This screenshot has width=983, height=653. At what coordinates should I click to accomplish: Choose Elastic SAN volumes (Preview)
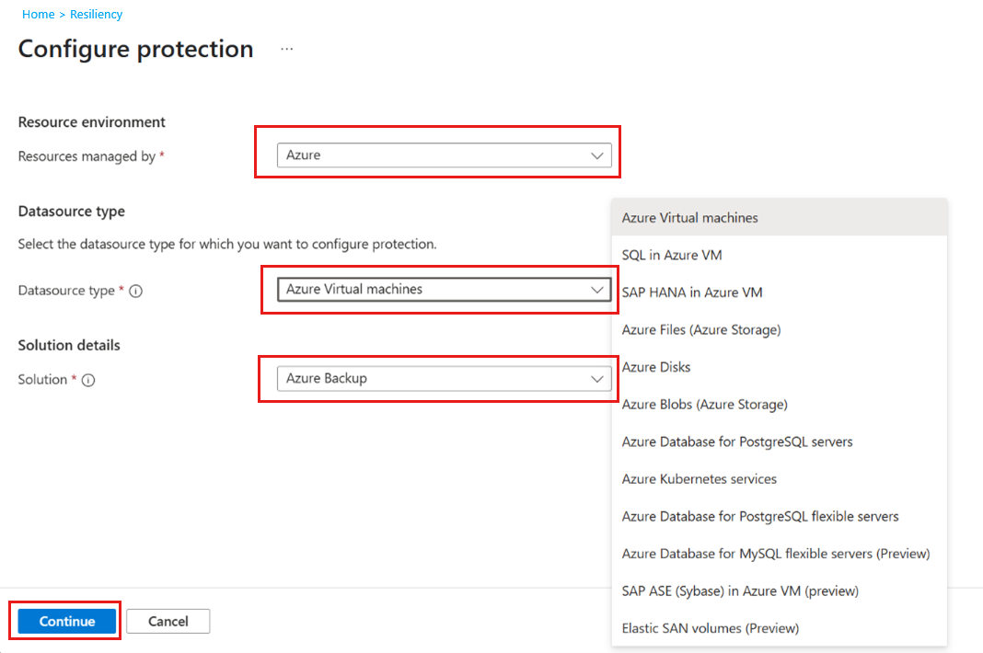(780, 628)
